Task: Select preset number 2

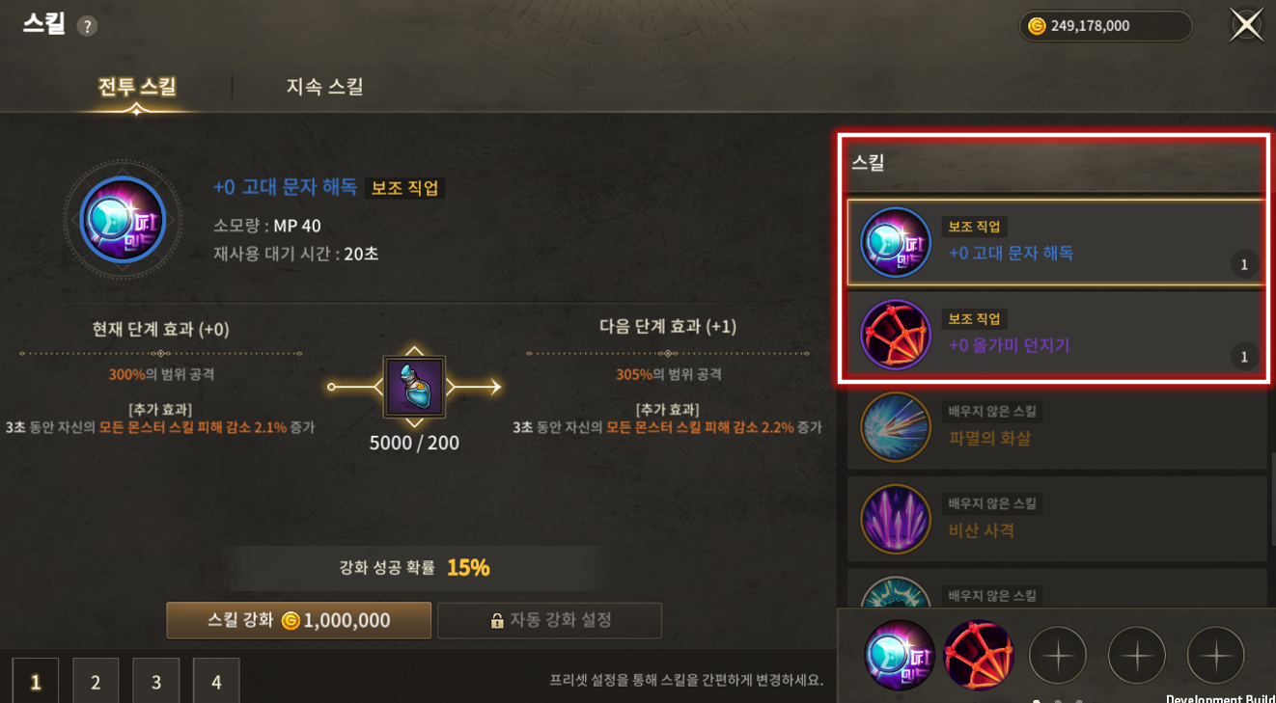Action: point(96,682)
